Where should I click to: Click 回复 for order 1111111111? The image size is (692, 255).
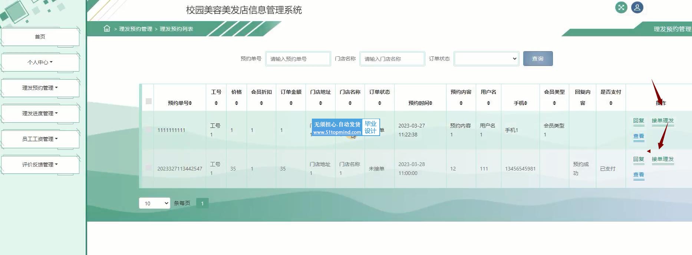click(639, 120)
